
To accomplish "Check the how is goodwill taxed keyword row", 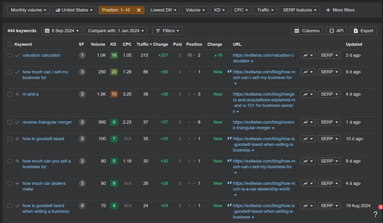I will coord(9,139).
